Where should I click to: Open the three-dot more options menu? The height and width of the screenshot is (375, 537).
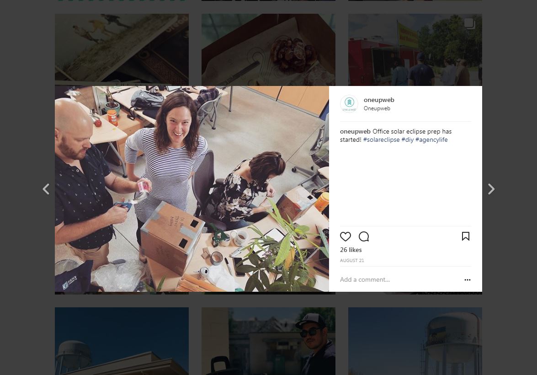point(467,280)
